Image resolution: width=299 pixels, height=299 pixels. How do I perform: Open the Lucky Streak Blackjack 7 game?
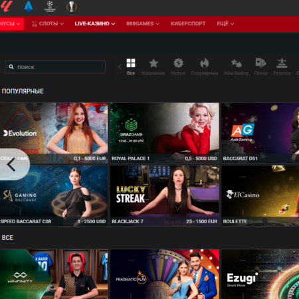(165, 196)
